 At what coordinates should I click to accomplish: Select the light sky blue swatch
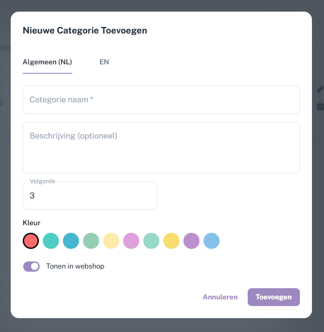coord(212,241)
